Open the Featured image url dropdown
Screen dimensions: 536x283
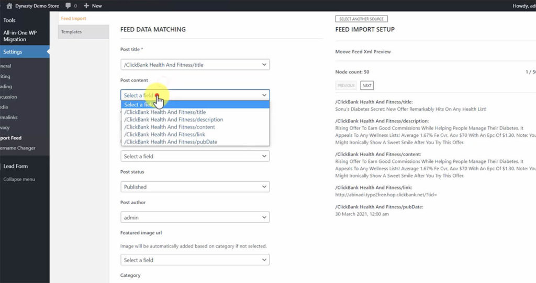[x=195, y=260]
